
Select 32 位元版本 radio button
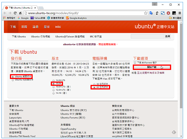tap(94, 84)
